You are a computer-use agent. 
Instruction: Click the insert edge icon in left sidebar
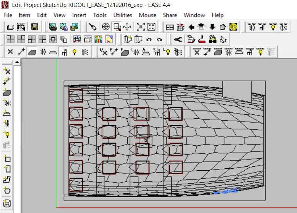coord(7,81)
